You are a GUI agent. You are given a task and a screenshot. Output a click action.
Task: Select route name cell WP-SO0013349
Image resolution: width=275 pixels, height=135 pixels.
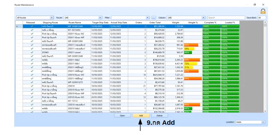click(x=79, y=56)
